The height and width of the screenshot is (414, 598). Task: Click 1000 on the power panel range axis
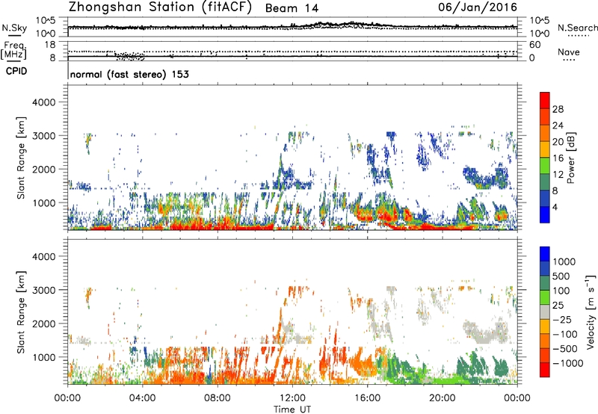click(x=44, y=203)
